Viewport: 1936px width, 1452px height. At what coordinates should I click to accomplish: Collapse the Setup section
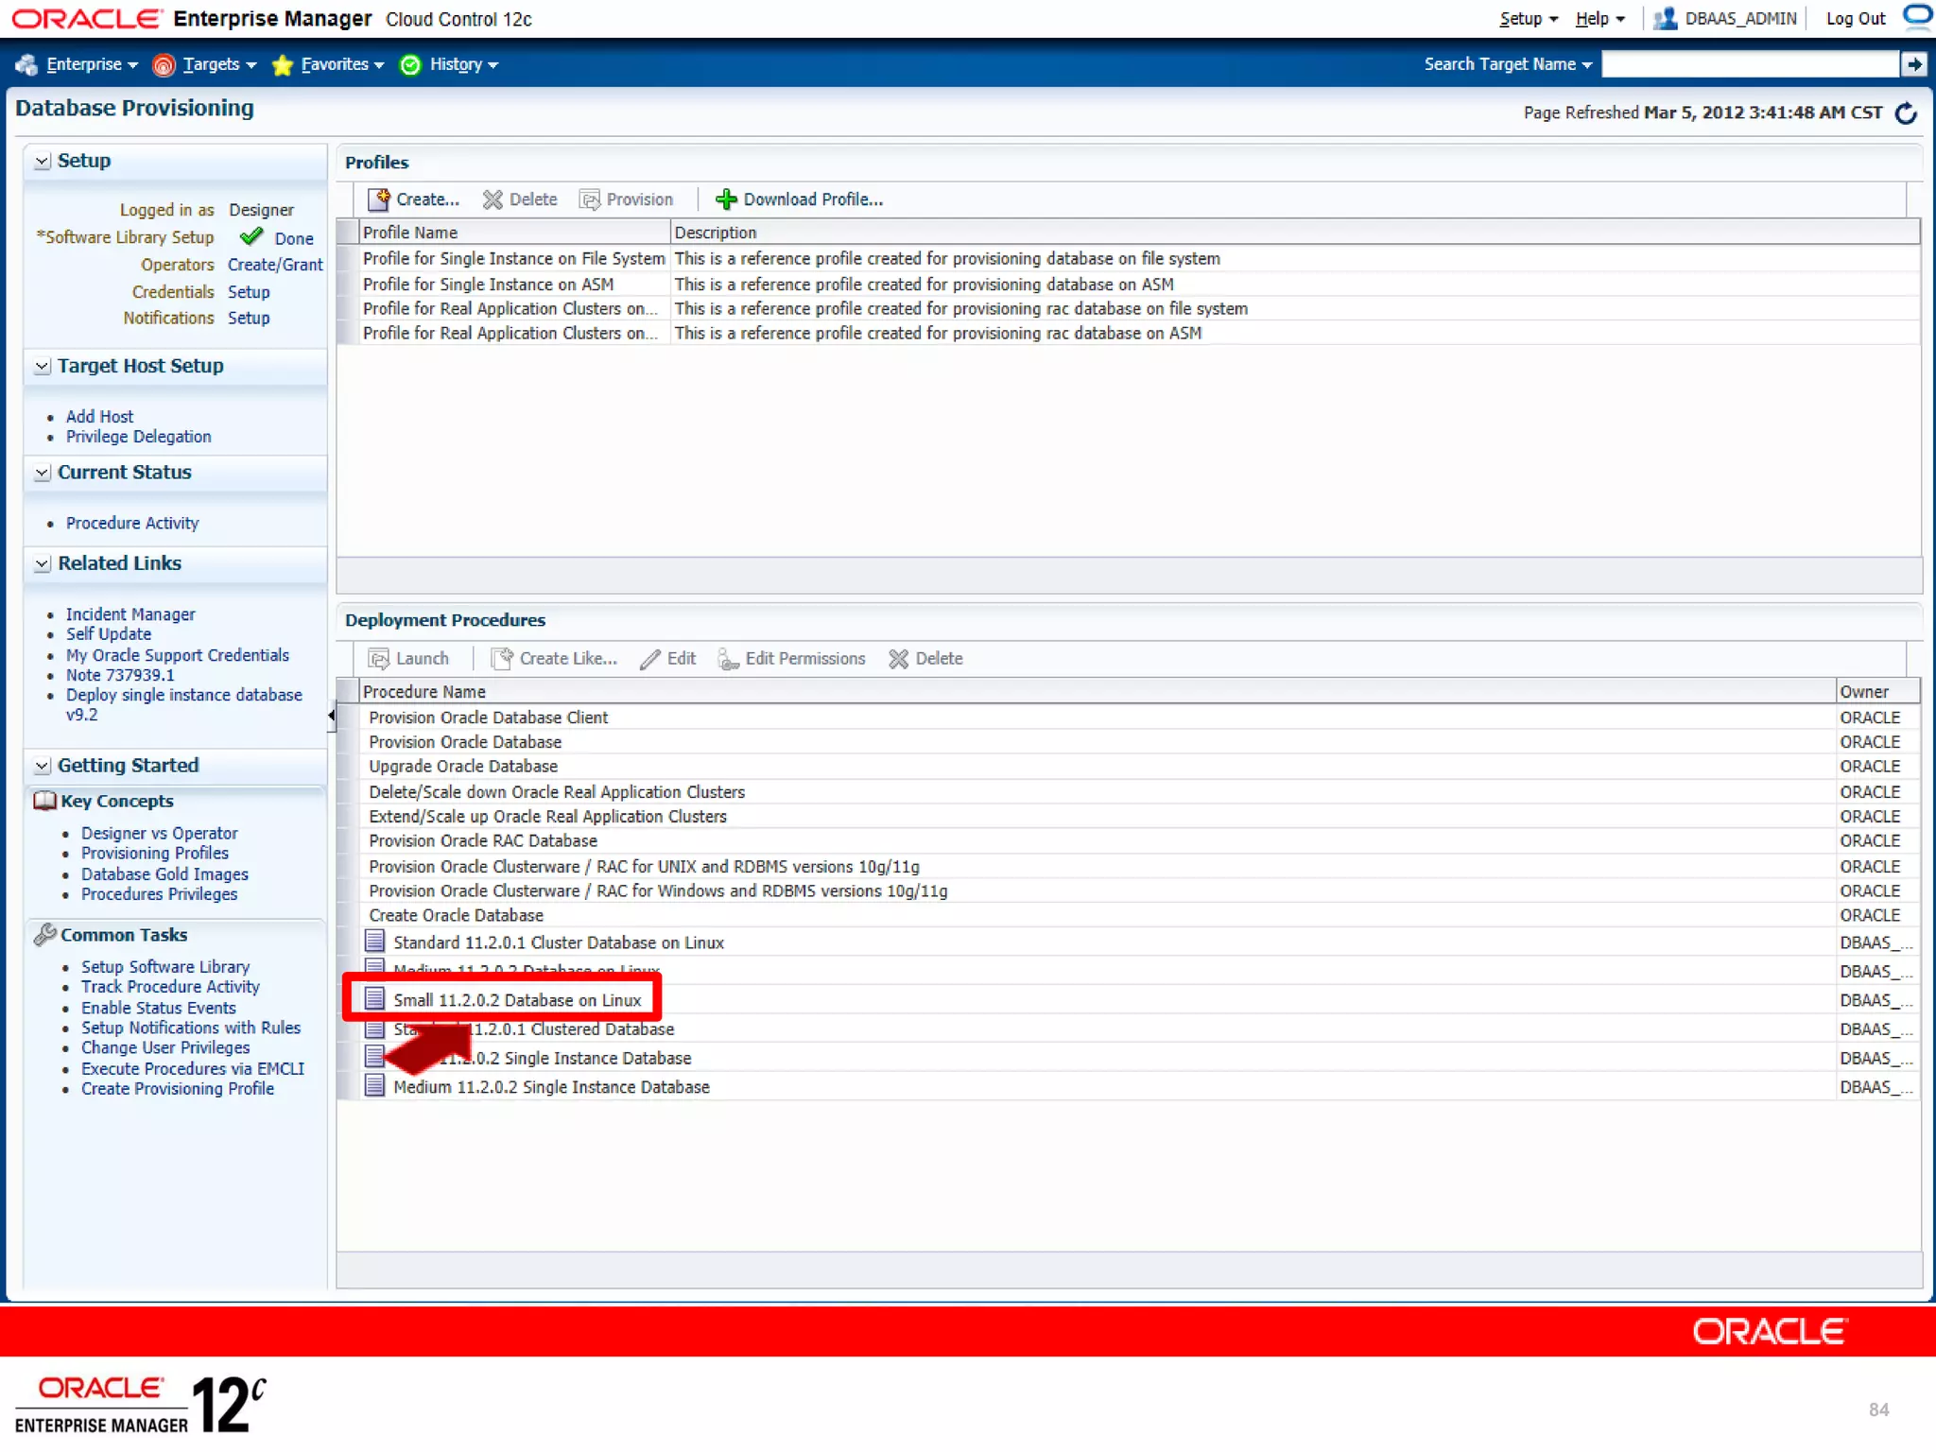43,162
